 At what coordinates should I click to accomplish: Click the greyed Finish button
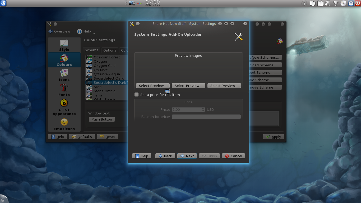point(209,156)
